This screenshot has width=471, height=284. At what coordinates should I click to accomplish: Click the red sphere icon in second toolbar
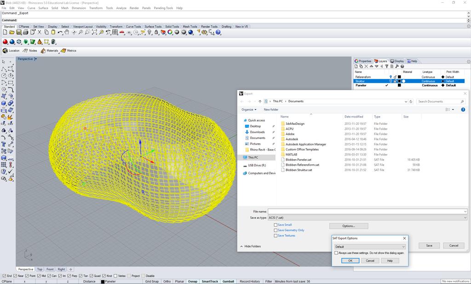pyautogui.click(x=5, y=42)
